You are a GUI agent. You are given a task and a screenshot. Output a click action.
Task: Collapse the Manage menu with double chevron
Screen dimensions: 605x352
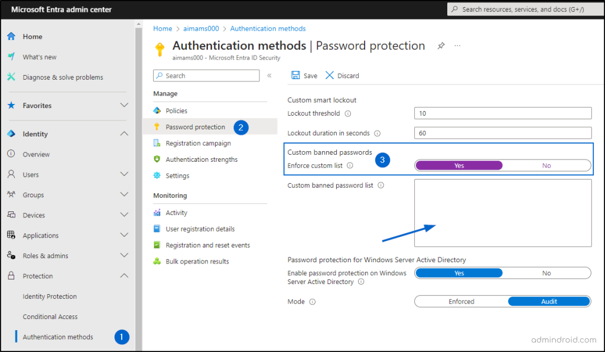[269, 76]
